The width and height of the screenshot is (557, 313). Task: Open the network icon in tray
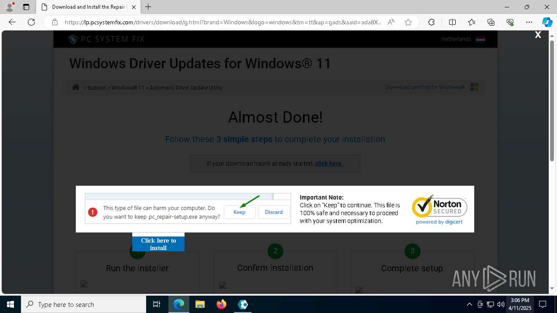click(490, 304)
